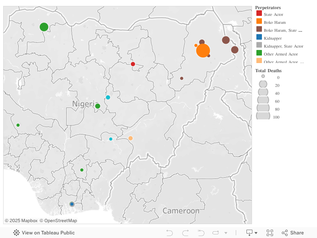Select the big green northwest map circle

(44, 27)
